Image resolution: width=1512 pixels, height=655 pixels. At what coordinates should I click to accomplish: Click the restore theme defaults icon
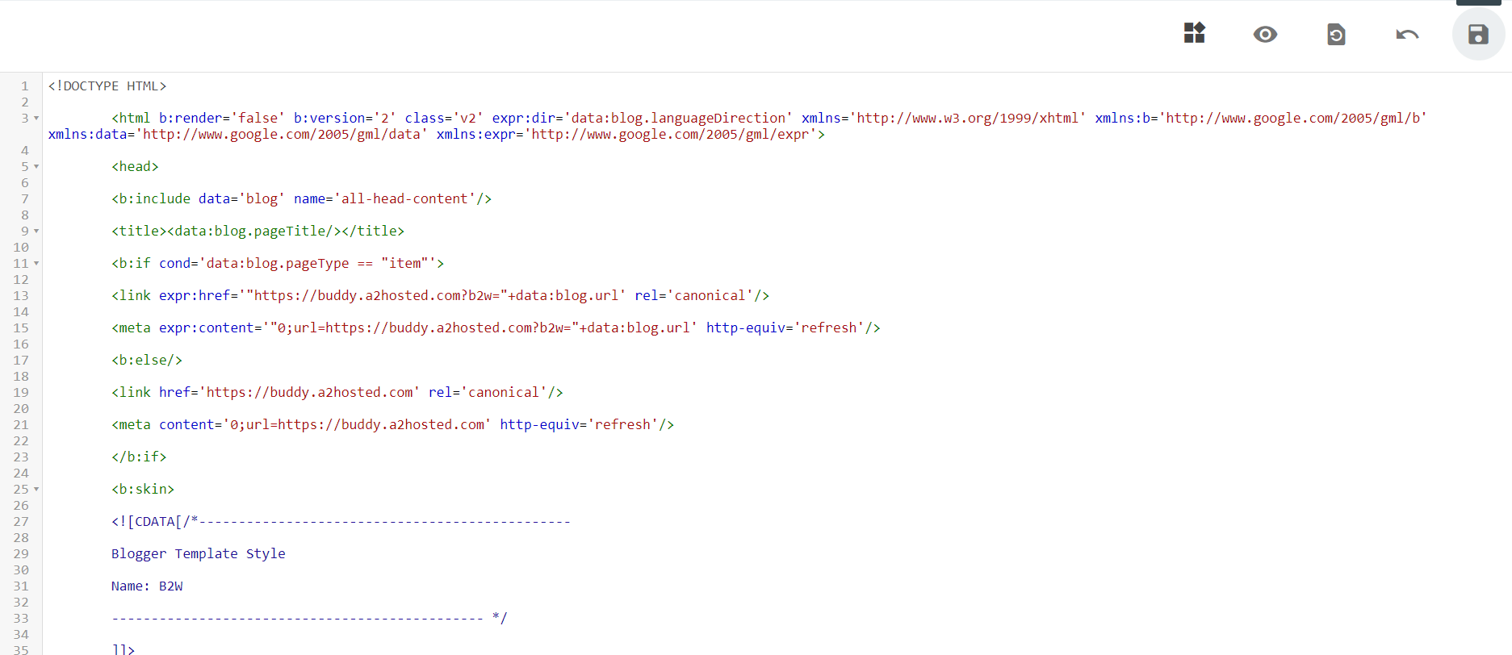[1336, 34]
